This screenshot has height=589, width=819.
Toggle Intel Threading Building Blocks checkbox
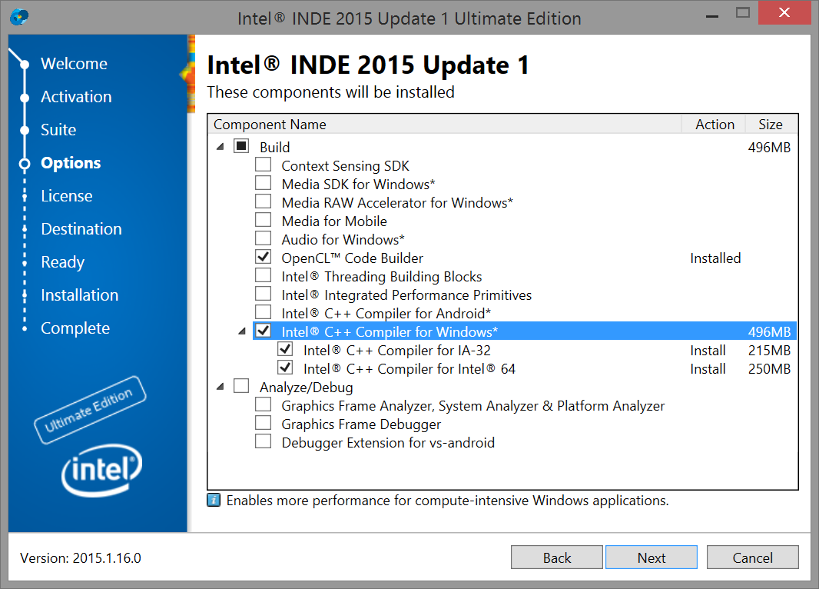pos(264,275)
